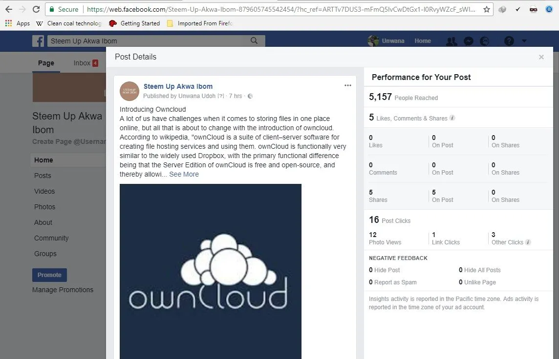Click the blue circular 'a' extension icon

tap(549, 9)
